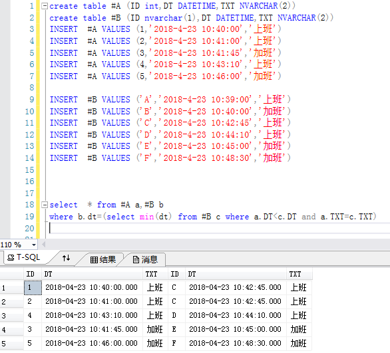Select row header 2 in results grid
Image resolution: width=390 pixels, height=353 pixels.
pos(12,302)
